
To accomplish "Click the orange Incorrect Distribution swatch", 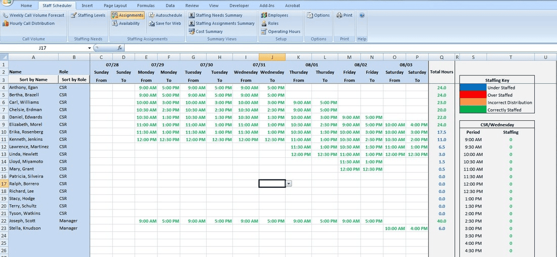I will click(x=473, y=102).
